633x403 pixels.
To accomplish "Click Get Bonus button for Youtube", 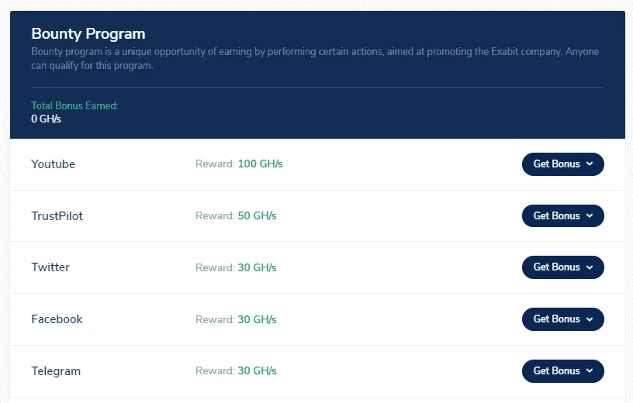I will pyautogui.click(x=562, y=164).
